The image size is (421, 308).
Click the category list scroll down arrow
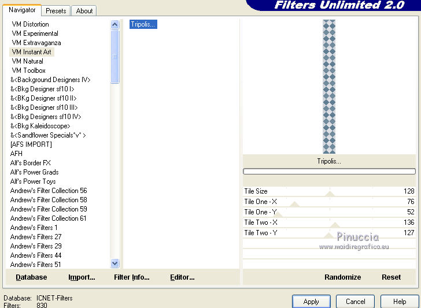click(115, 263)
